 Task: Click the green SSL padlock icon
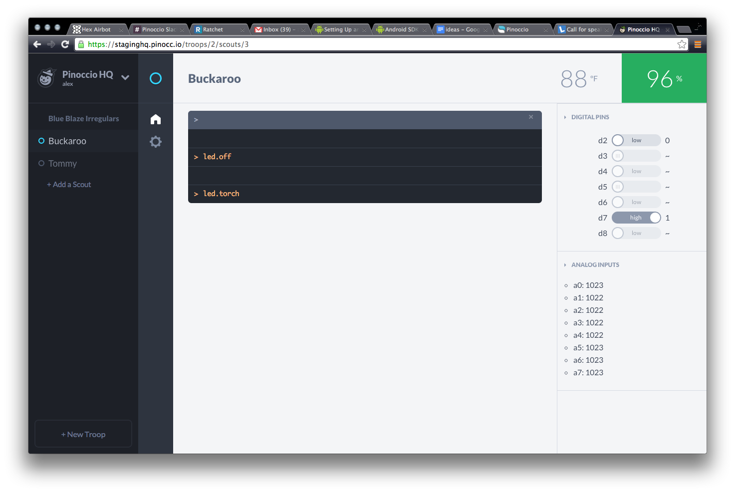pos(81,44)
